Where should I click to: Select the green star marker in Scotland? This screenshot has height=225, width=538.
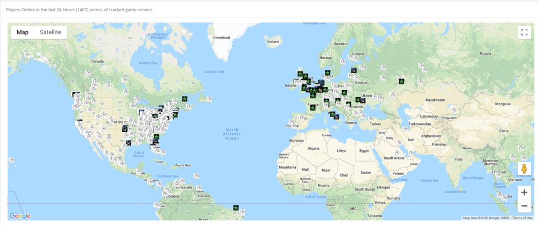click(300, 75)
